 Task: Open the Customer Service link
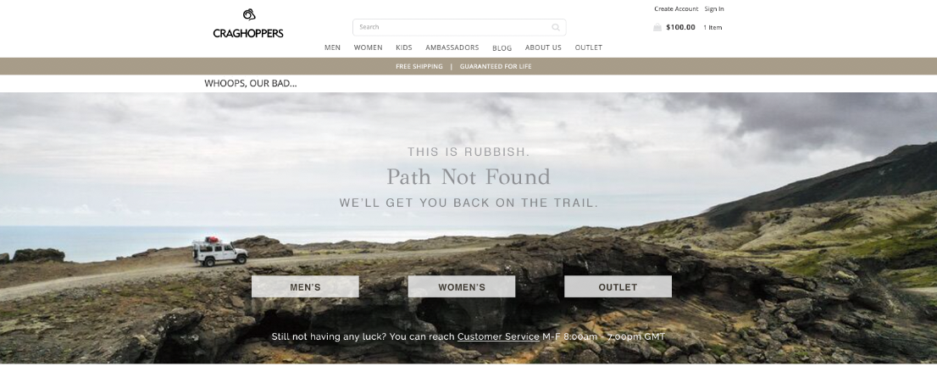point(498,336)
